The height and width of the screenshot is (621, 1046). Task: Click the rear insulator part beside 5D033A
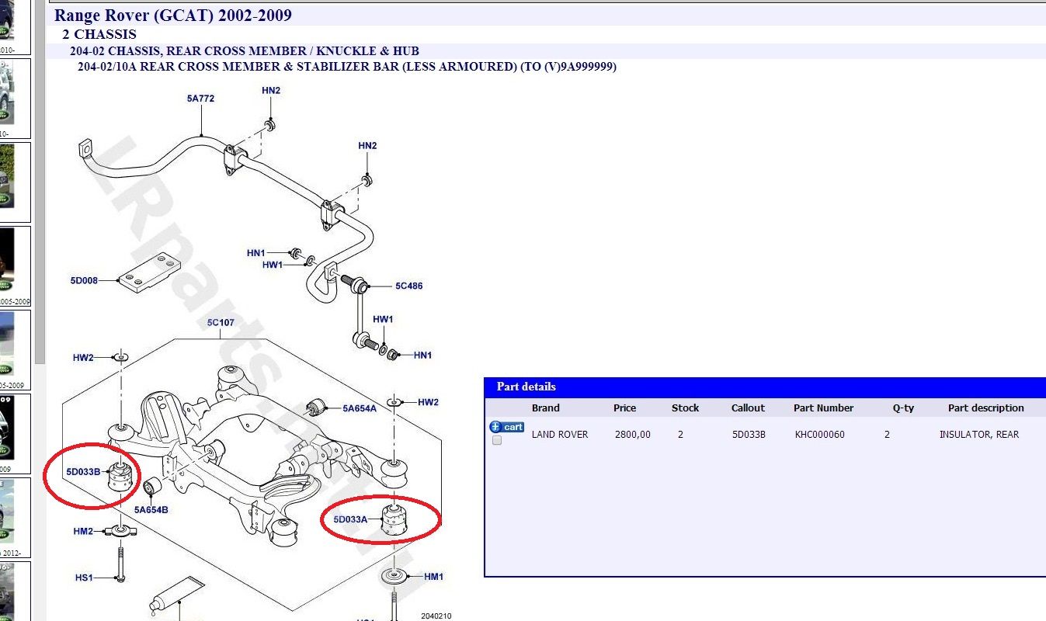396,519
